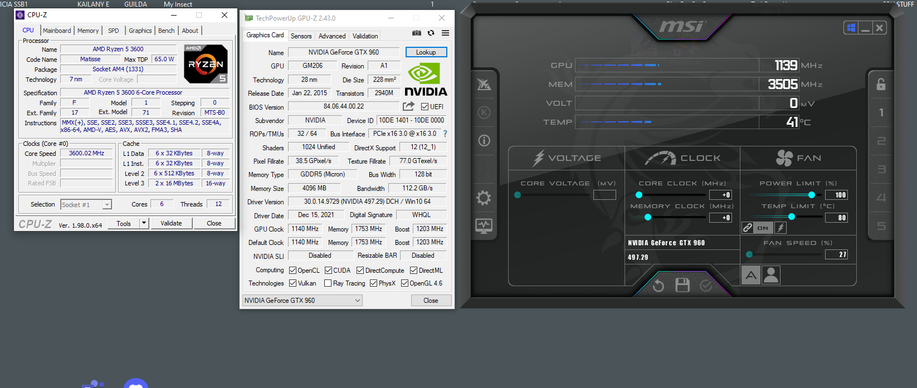Click the profile lock icon in Afterburner
This screenshot has width=917, height=388.
pos(881,84)
